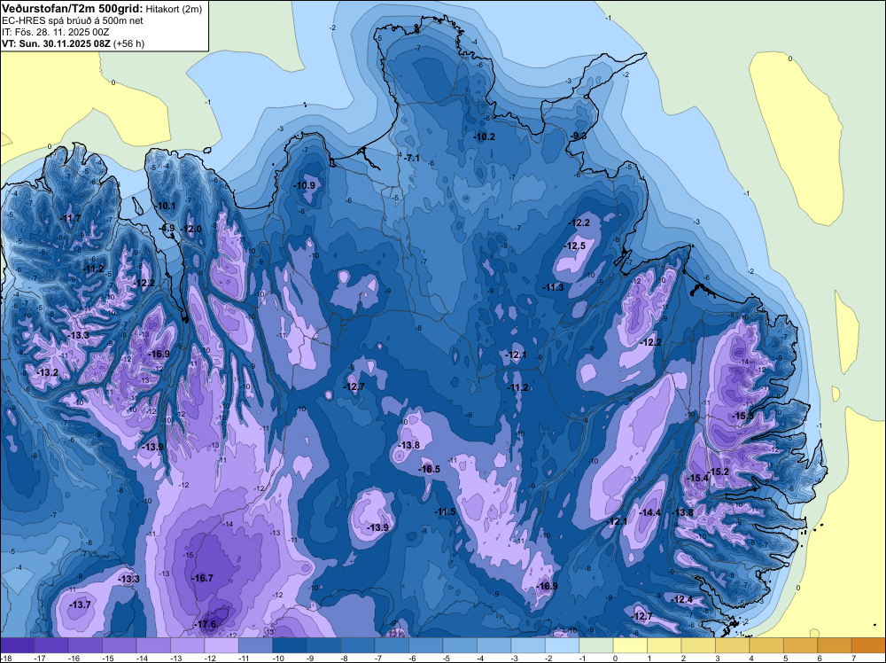Image resolution: width=886 pixels, height=663 pixels.
Task: Select the -11.3 temperature value
Action: (553, 287)
